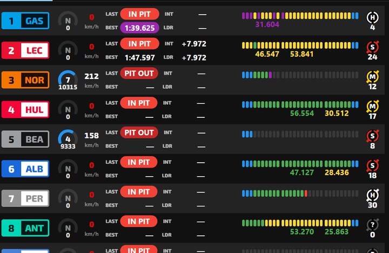Click Albon's soft tyre compound icon
The width and height of the screenshot is (389, 253).
[372, 164]
